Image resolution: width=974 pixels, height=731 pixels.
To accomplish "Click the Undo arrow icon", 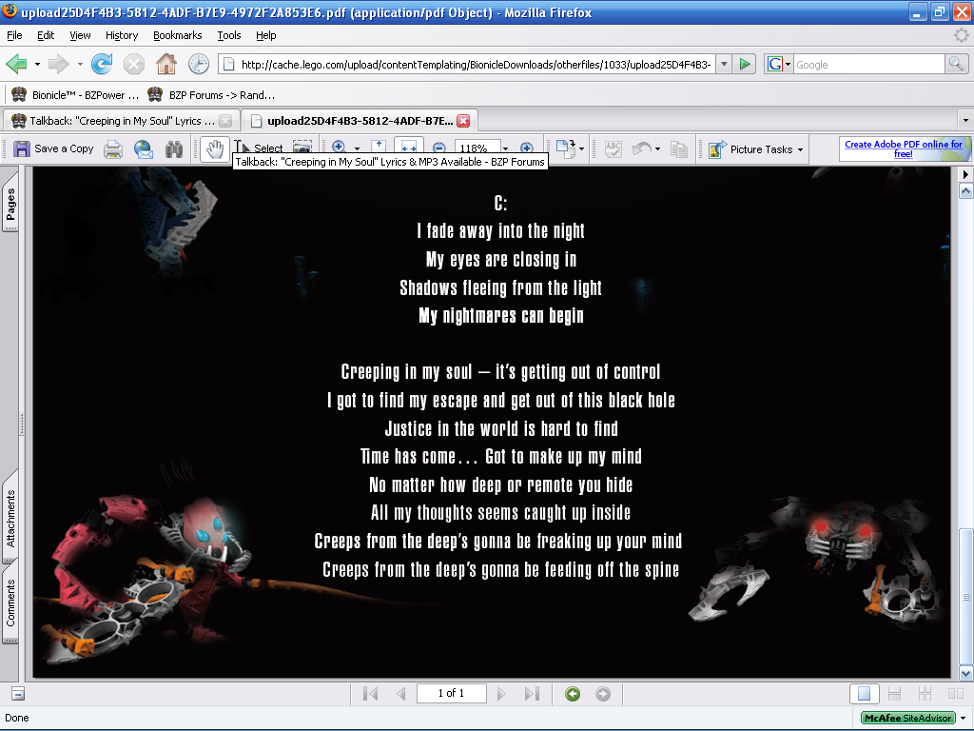I will click(642, 149).
